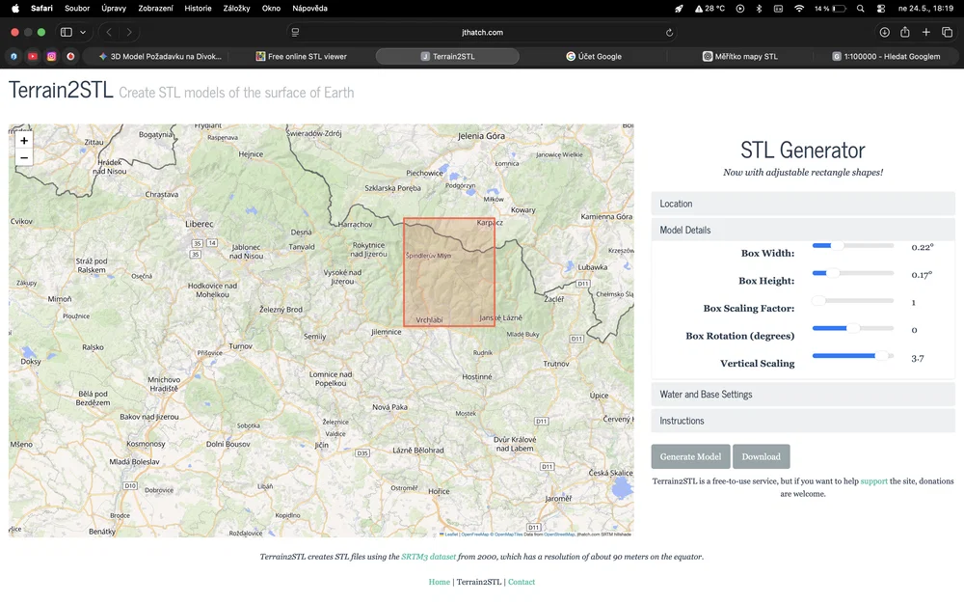
Task: Switch to 3D Model Požadavku tab
Action: click(x=160, y=56)
